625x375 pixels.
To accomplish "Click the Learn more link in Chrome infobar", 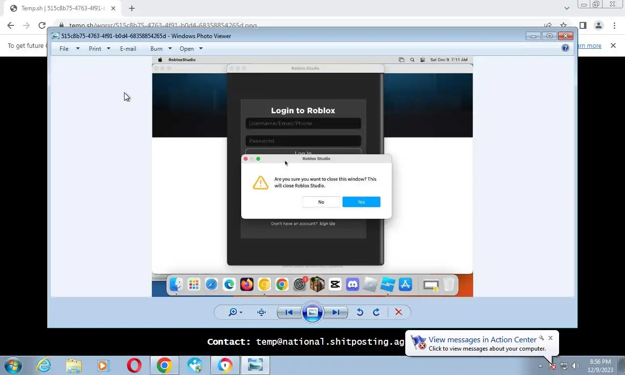I will point(589,46).
